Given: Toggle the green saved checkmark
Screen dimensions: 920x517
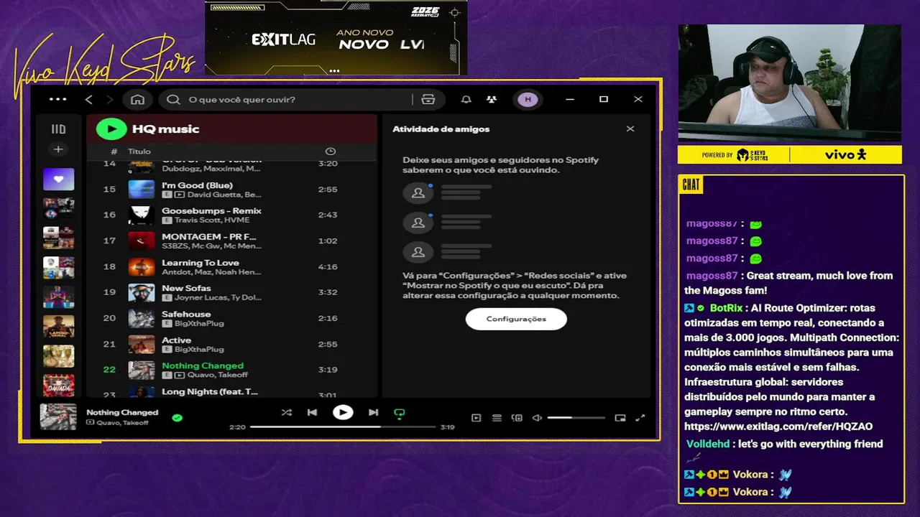Looking at the screenshot, I should pyautogui.click(x=178, y=417).
